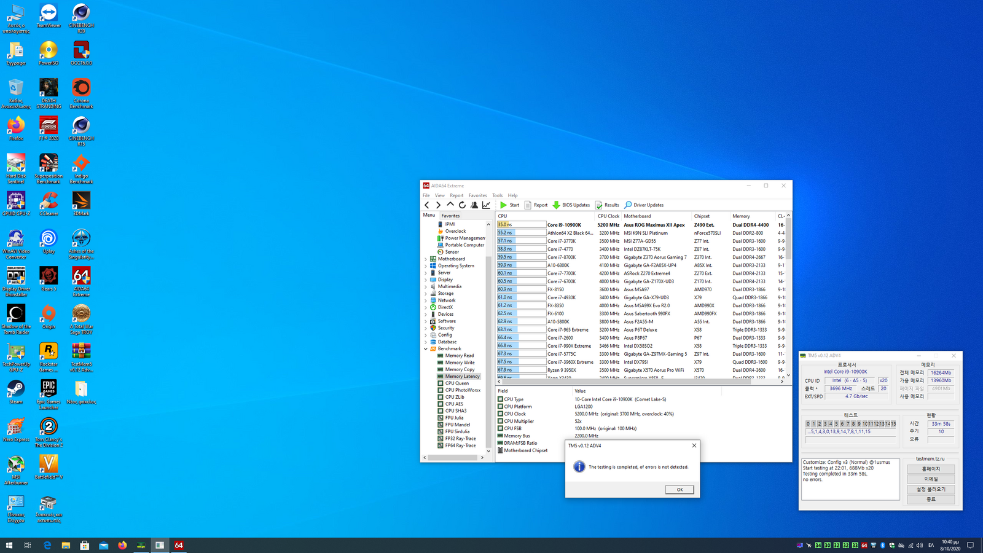This screenshot has height=553, width=983.
Task: Click AIDA64 icon in taskbar
Action: (x=179, y=545)
